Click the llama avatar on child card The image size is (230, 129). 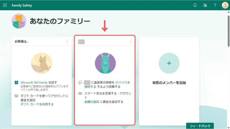[105, 63]
